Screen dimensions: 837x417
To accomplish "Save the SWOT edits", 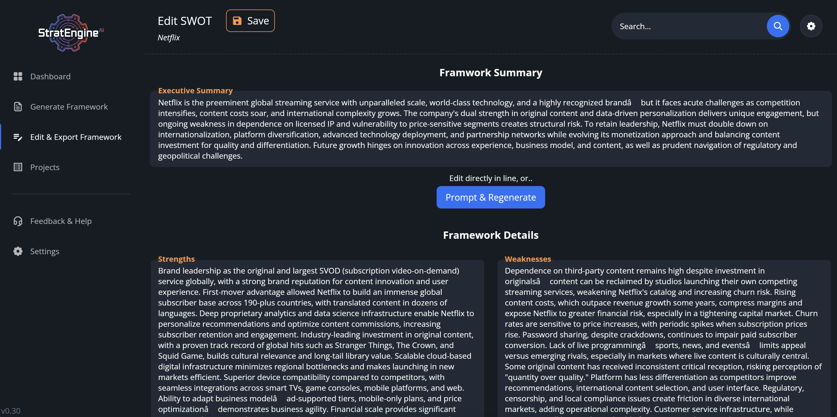I will click(x=250, y=21).
